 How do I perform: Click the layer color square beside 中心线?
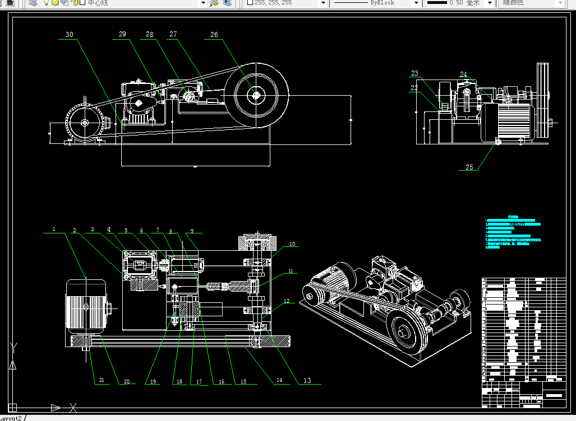point(82,2)
